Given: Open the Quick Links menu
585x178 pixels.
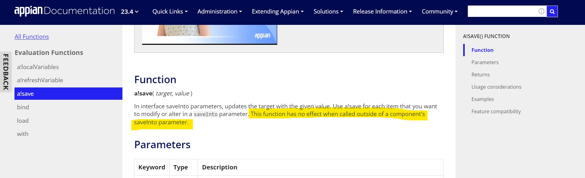Looking at the screenshot, I should (170, 11).
